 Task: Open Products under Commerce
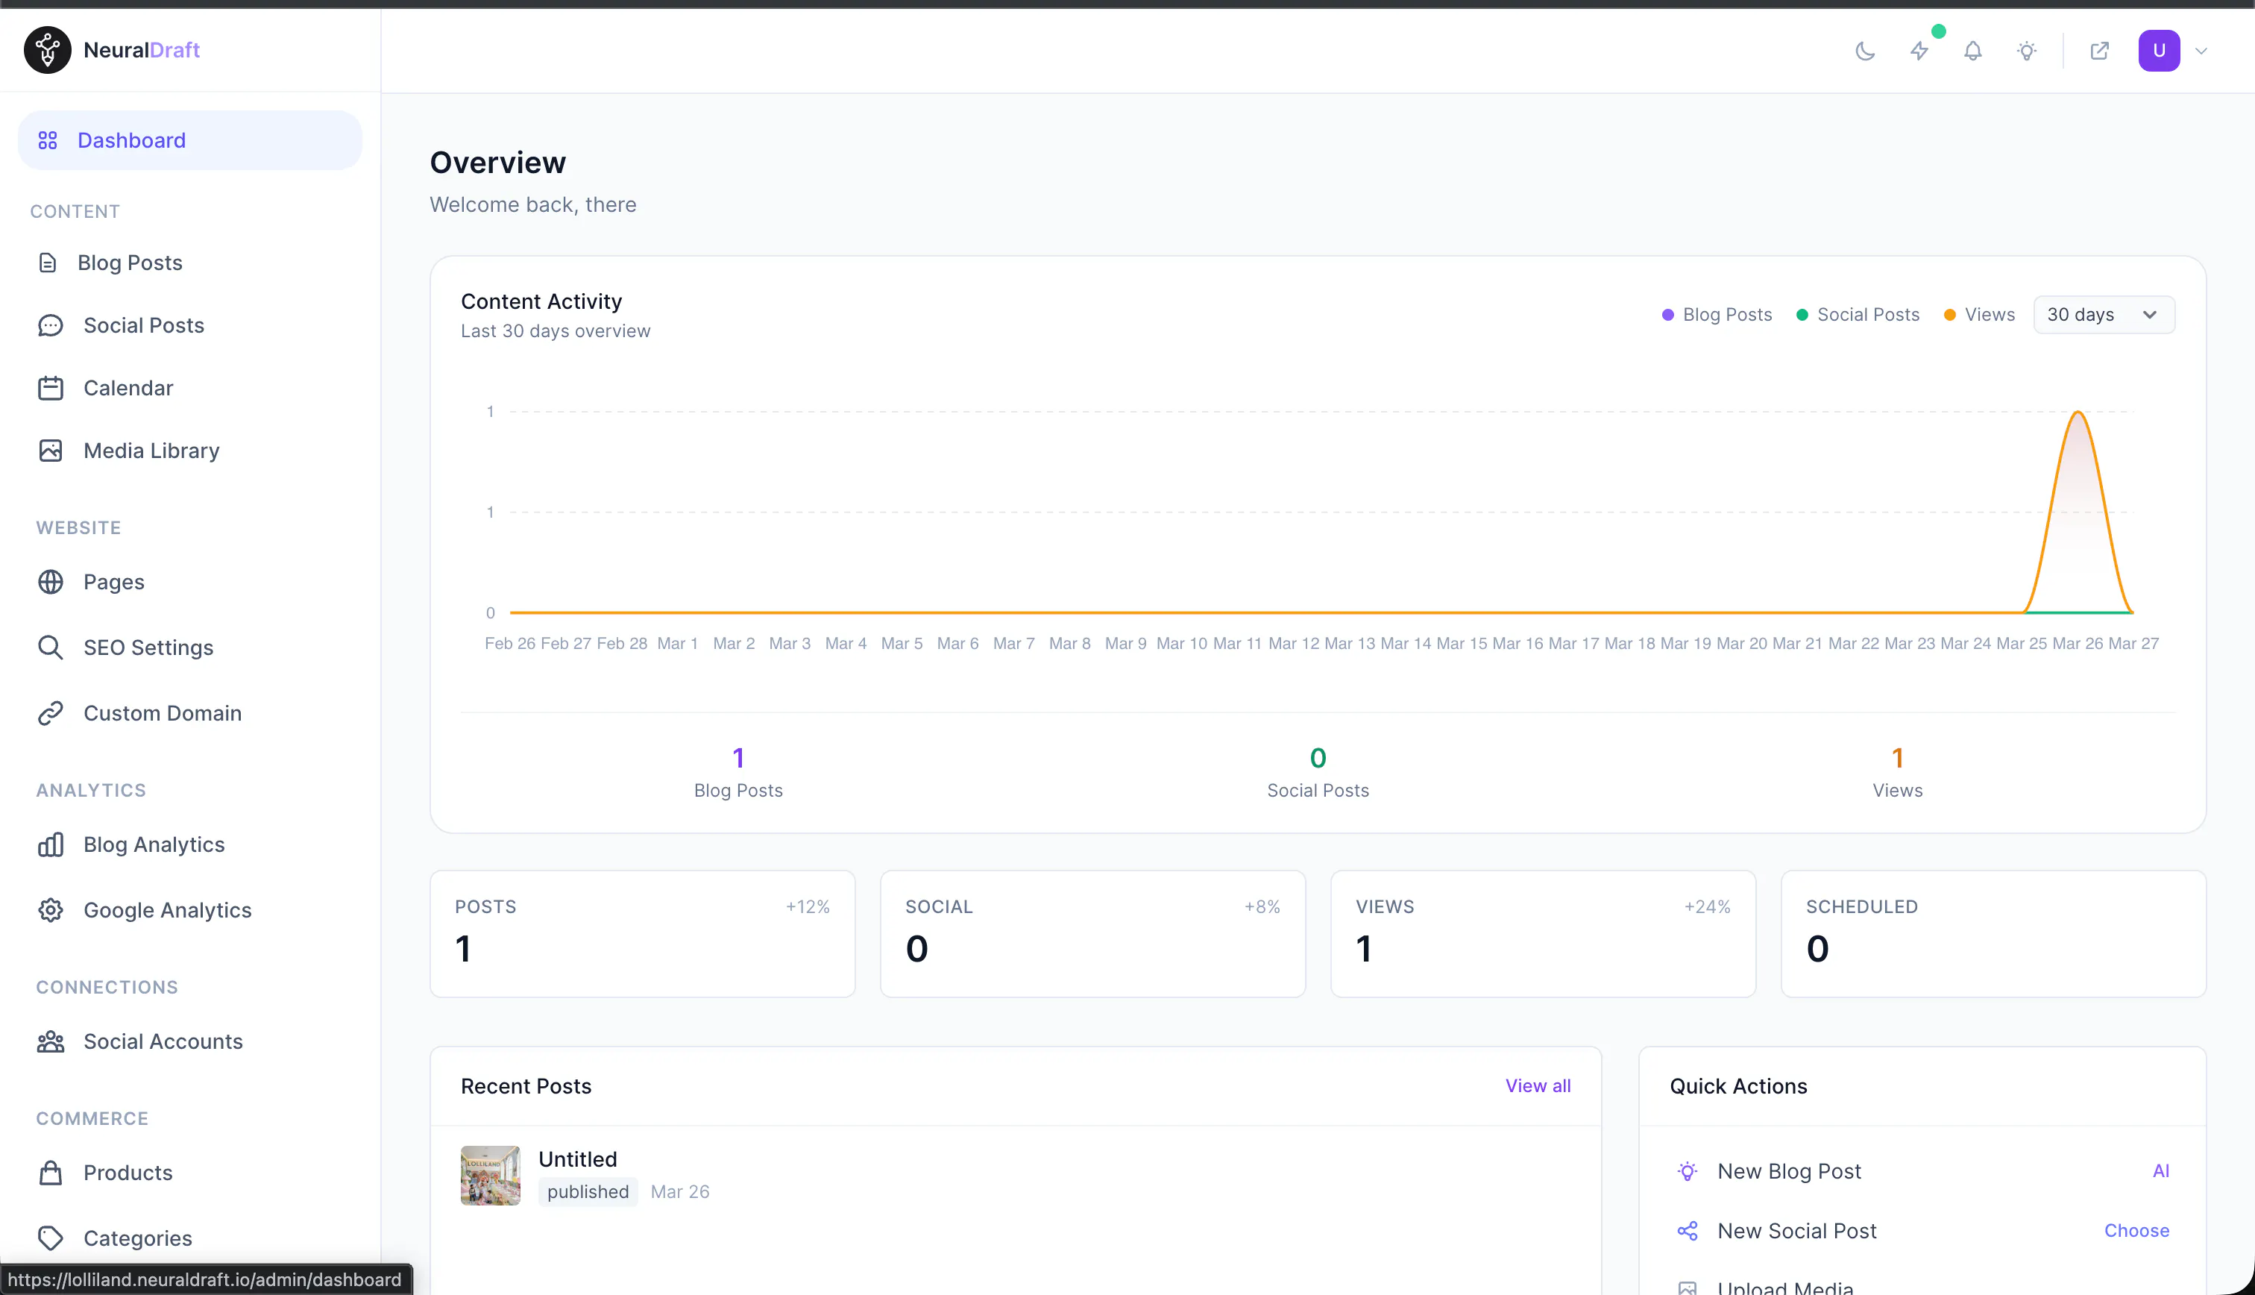tap(128, 1172)
